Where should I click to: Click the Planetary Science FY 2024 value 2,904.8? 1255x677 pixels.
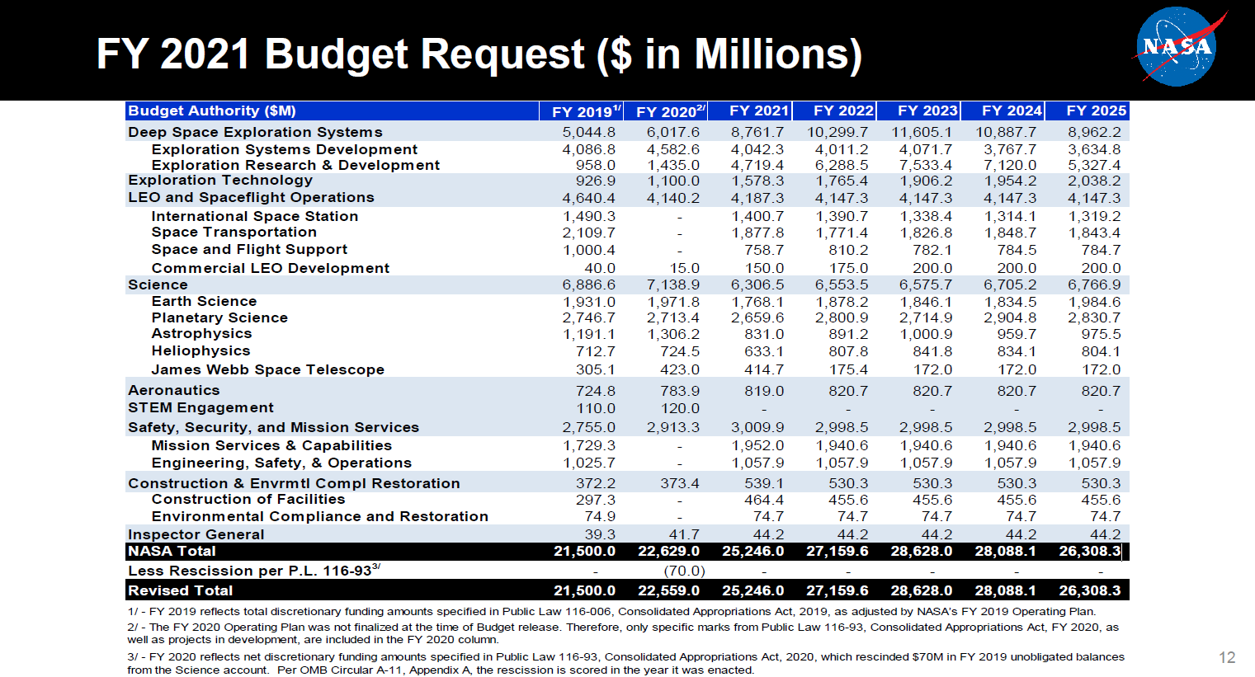[1010, 317]
